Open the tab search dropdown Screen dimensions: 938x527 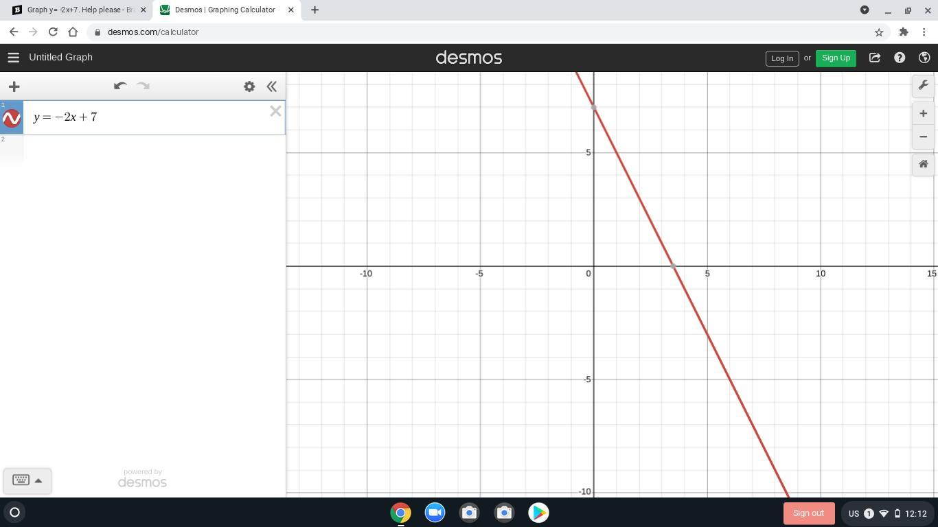865,10
